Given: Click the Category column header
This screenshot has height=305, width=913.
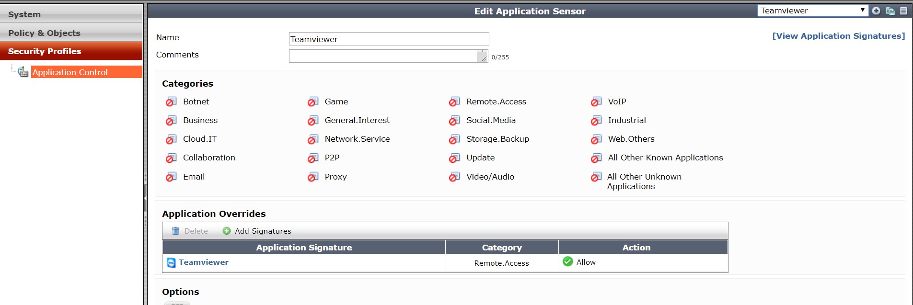Looking at the screenshot, I should pyautogui.click(x=502, y=248).
